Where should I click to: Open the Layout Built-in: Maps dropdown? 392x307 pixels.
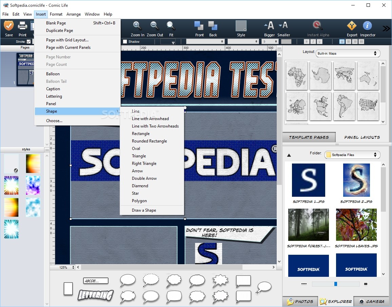[x=348, y=53]
